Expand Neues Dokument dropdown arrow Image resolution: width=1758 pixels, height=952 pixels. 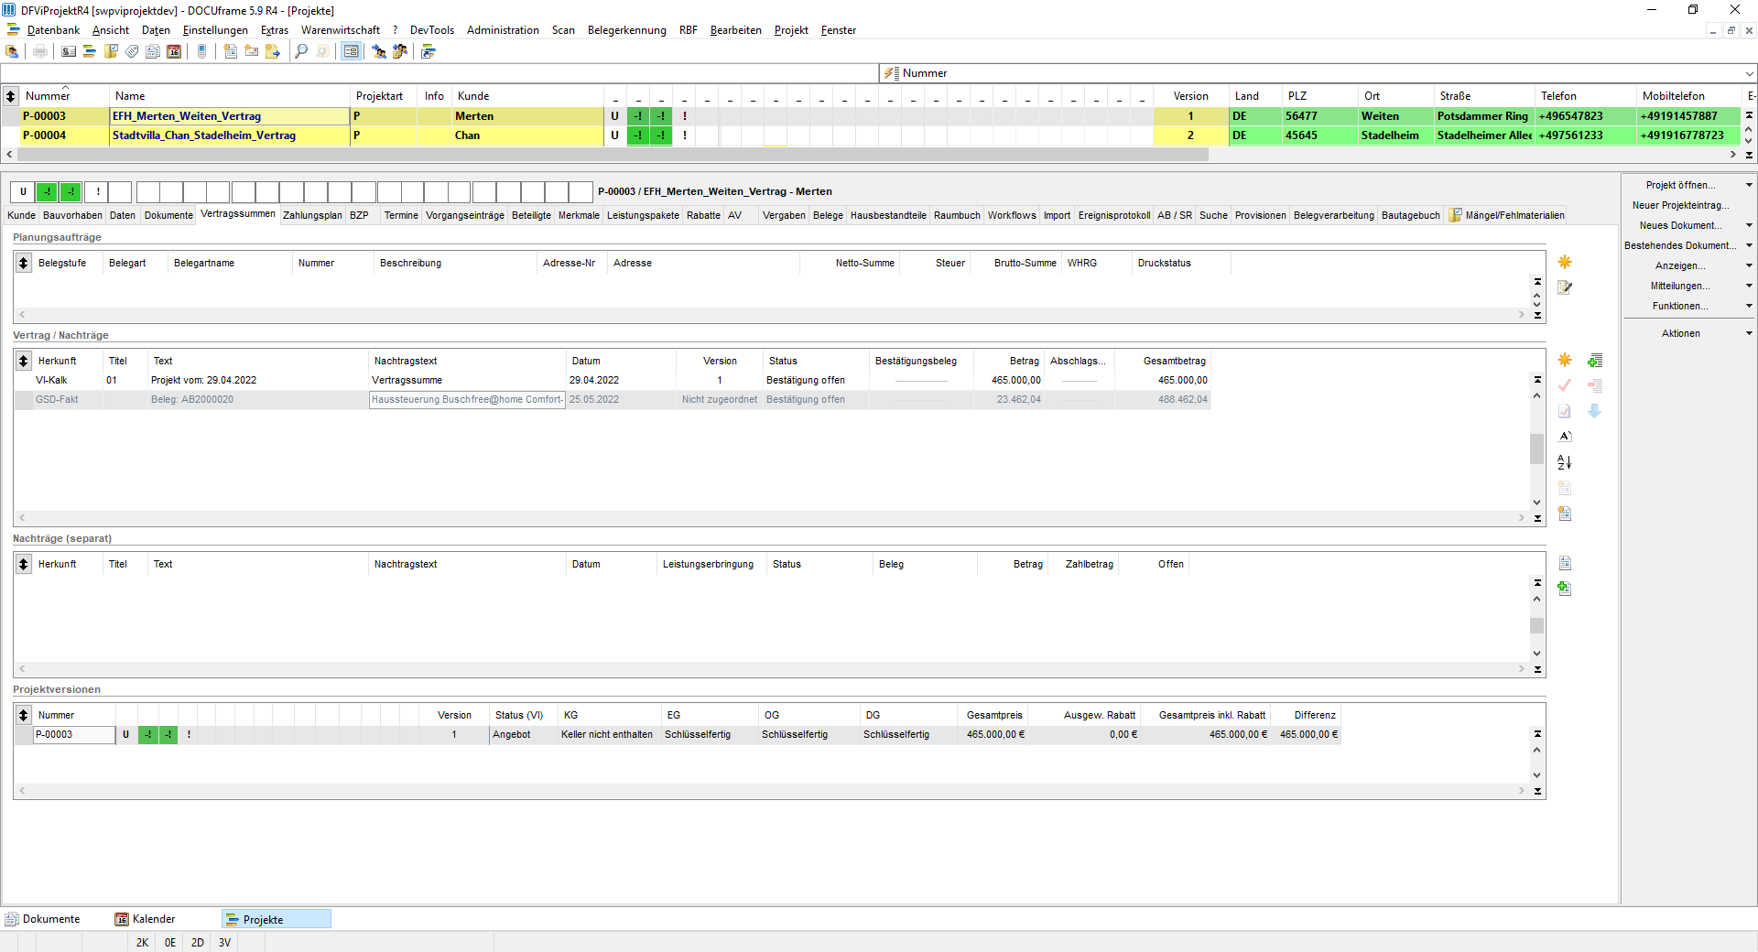coord(1749,226)
